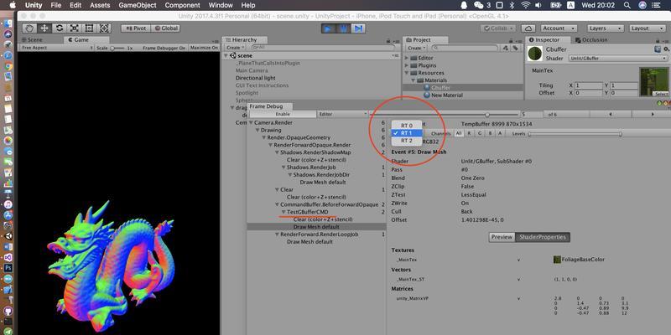
Task: Click the Inspector lock help book icon
Action: coord(658,49)
